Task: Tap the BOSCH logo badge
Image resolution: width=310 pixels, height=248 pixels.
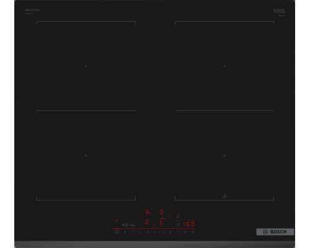Action: [275, 232]
